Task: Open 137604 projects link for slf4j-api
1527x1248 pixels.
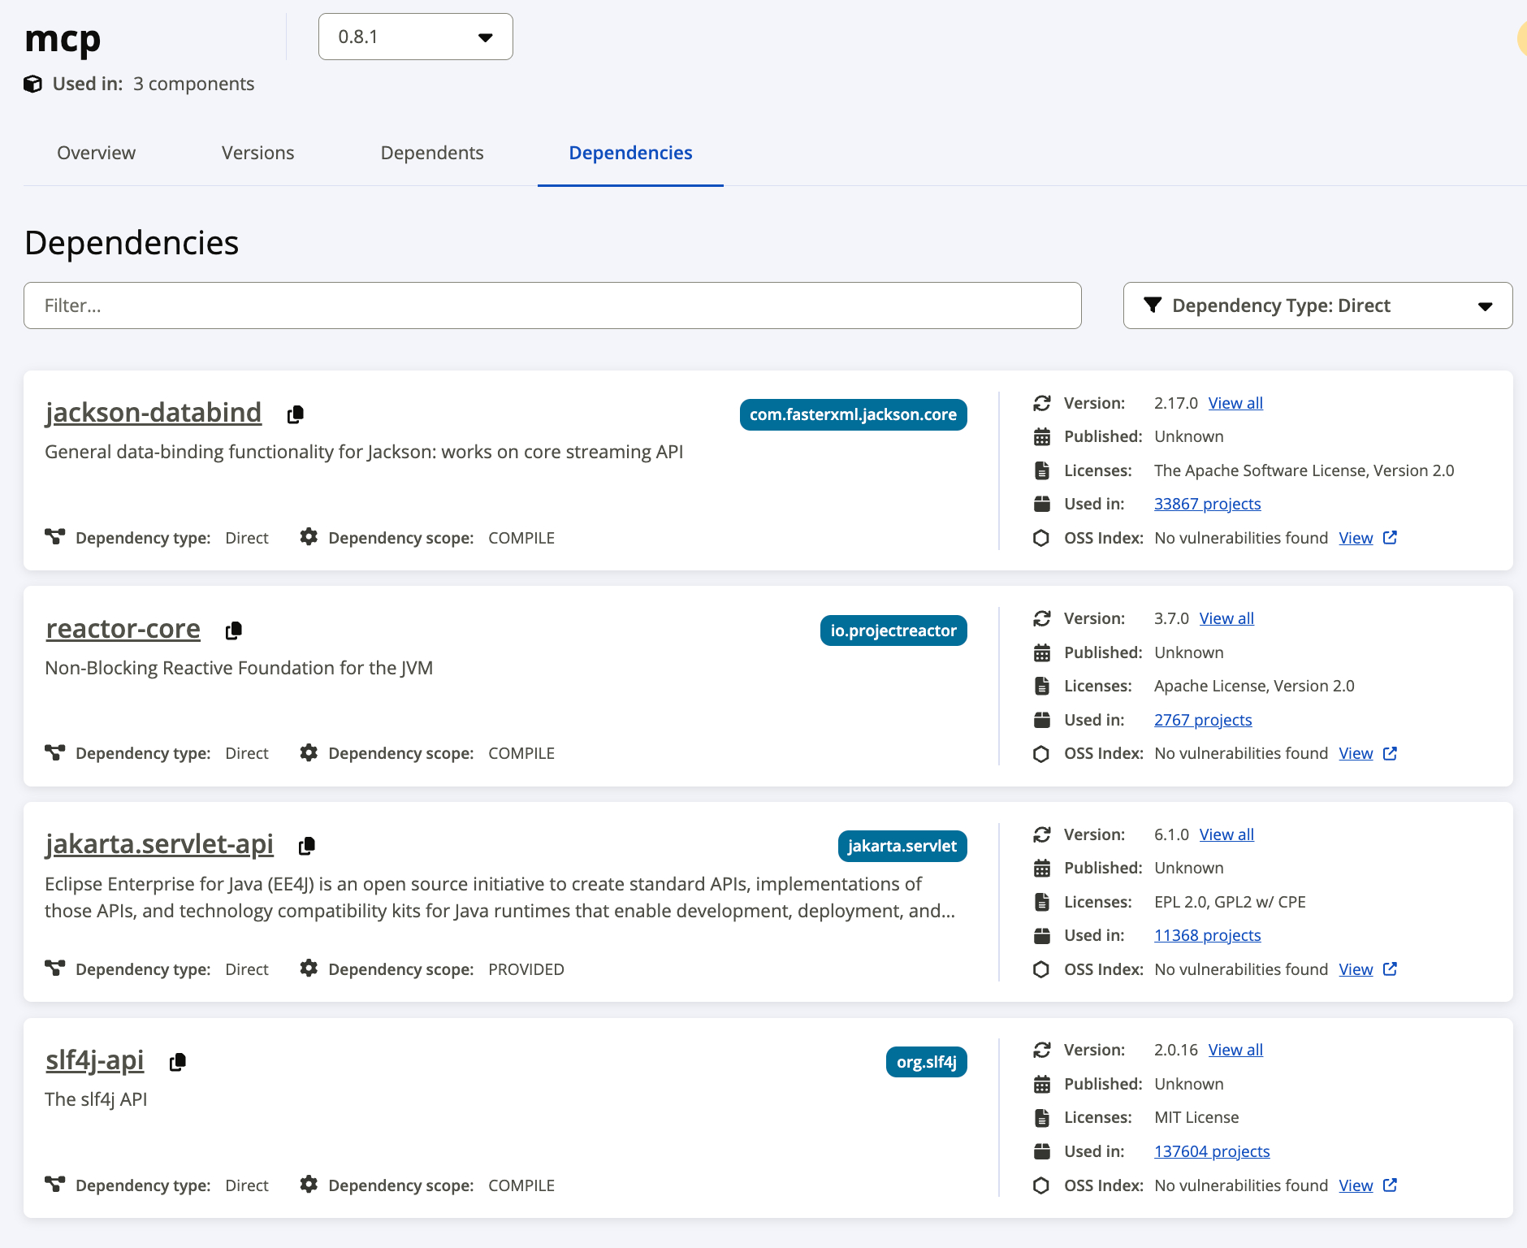Action: (x=1211, y=1151)
